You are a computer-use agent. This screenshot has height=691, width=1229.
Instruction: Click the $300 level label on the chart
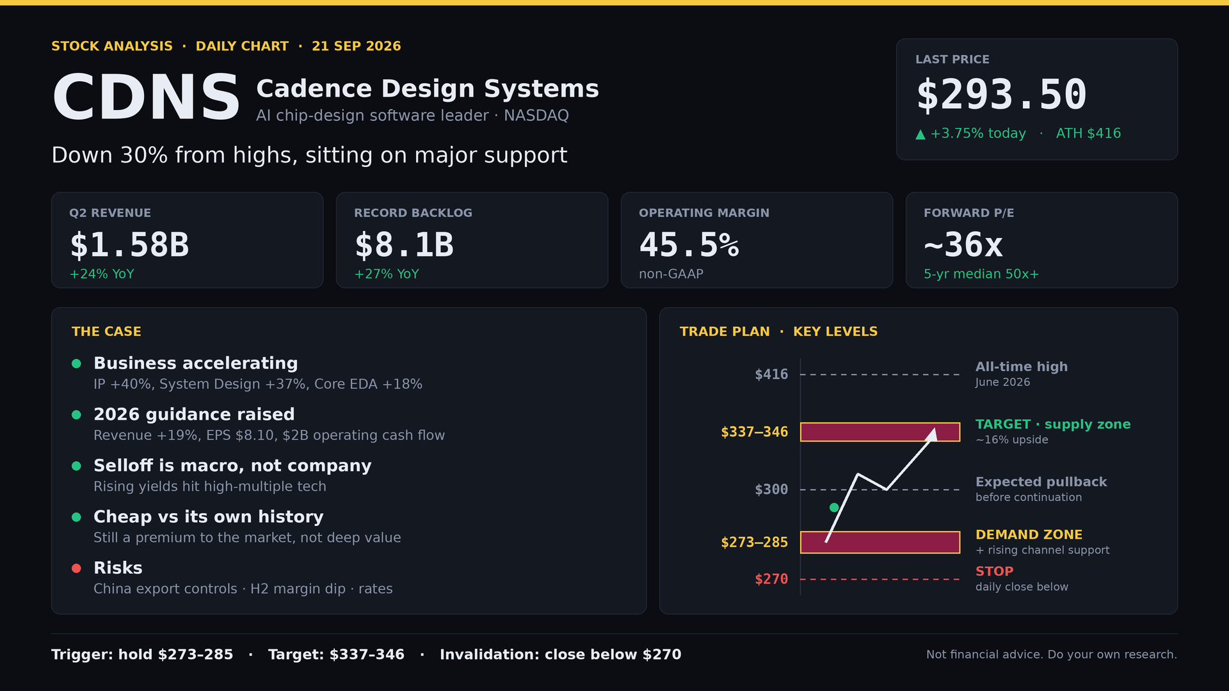[771, 489]
